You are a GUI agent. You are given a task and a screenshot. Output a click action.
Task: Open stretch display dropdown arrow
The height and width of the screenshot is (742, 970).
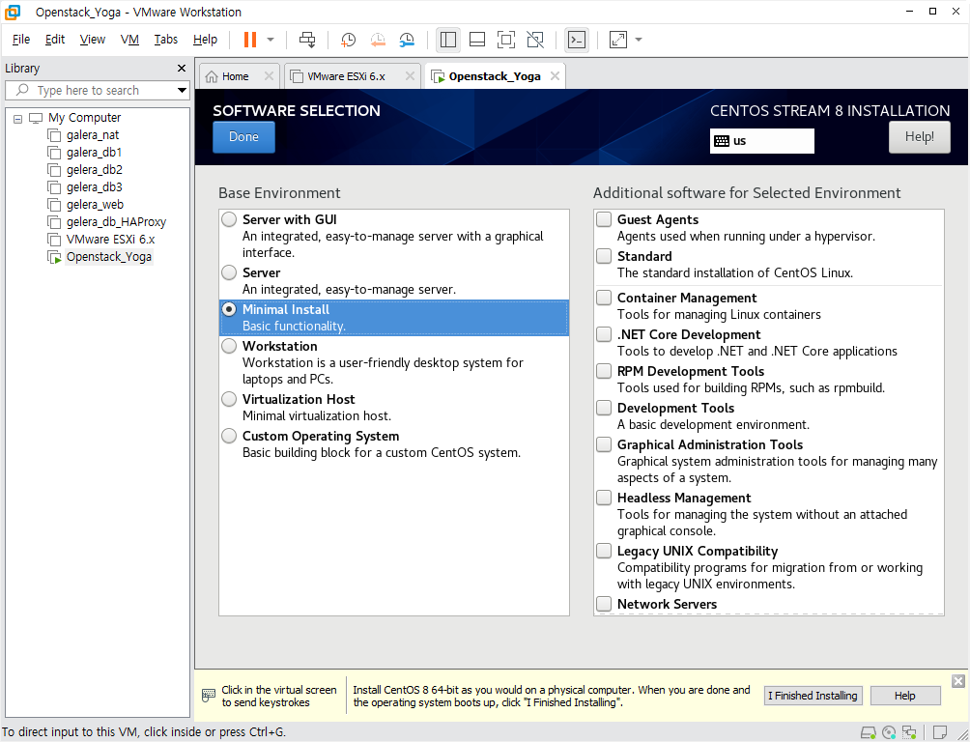[x=639, y=40]
